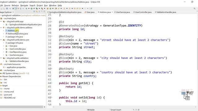Open the Debug configurations dropdown arrow
The width and height of the screenshot is (198, 111).
click(x=29, y=8)
